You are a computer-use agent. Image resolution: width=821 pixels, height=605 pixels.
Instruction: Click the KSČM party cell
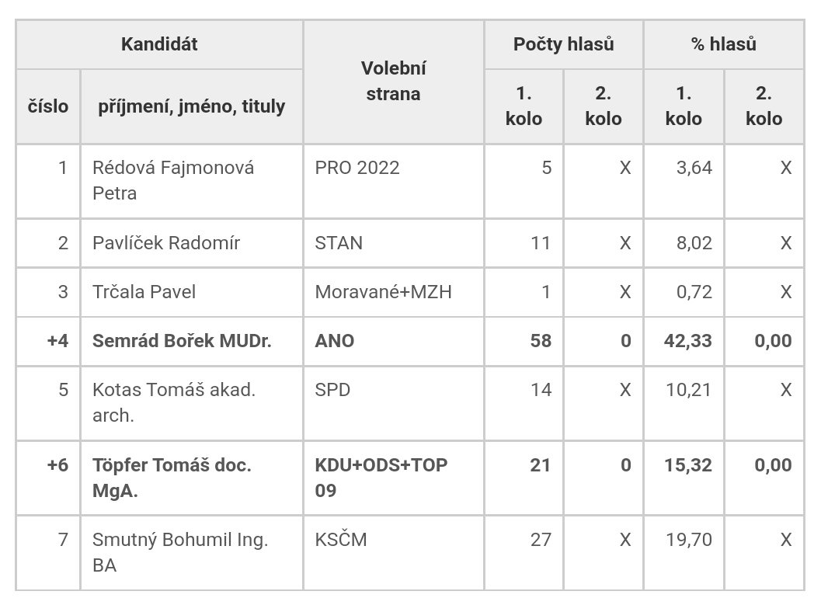[x=341, y=540]
